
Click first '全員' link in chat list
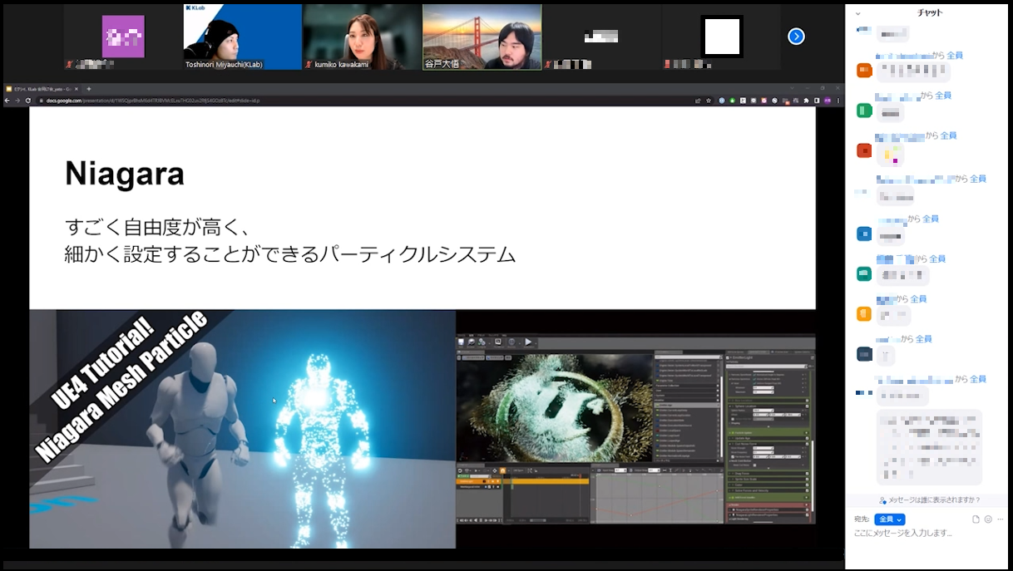click(x=954, y=56)
